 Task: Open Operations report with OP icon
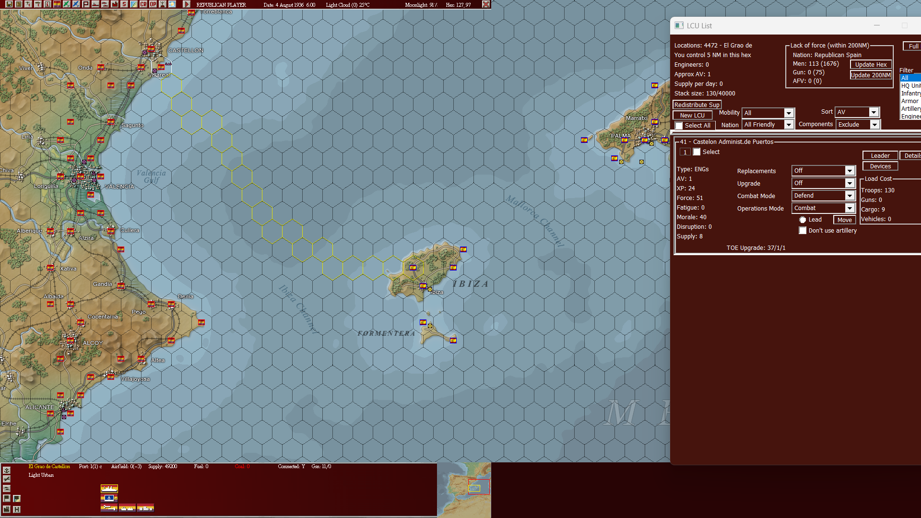click(152, 4)
